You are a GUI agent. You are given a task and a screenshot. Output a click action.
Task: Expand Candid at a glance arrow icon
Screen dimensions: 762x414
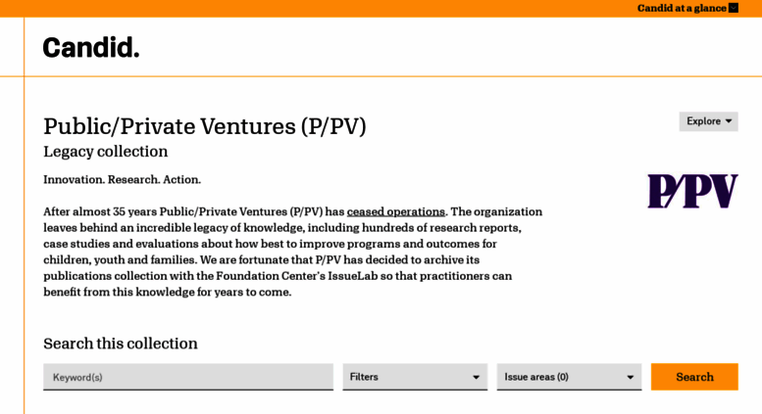734,8
